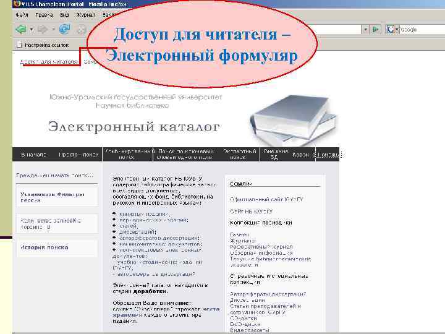Click the Ссылки panel heading
445x334 pixels.
[241, 184]
